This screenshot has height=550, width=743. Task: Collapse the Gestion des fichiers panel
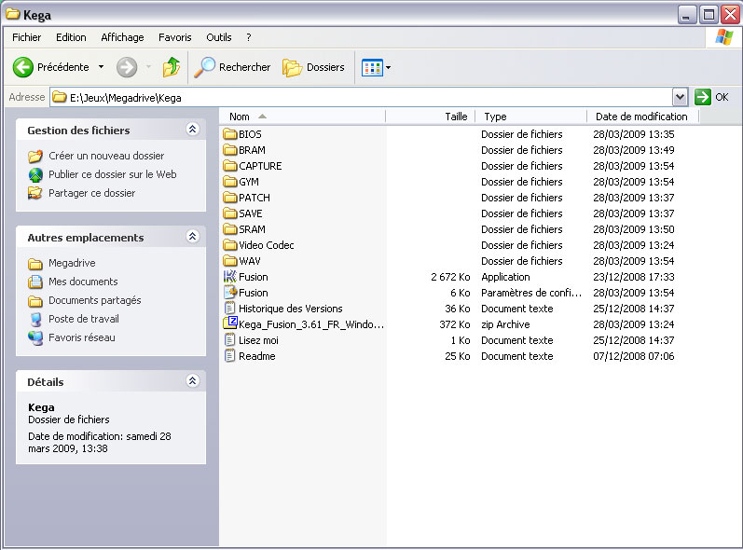click(192, 130)
